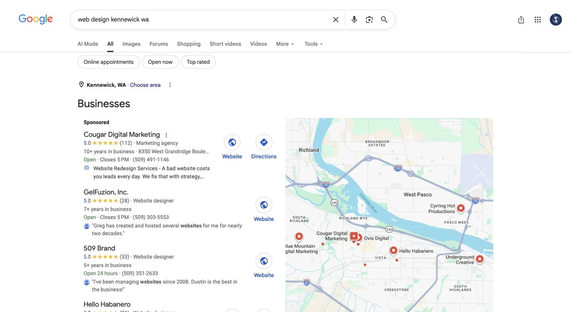Click the West Pasco map label
Screen dimensions: 571x312
point(418,194)
